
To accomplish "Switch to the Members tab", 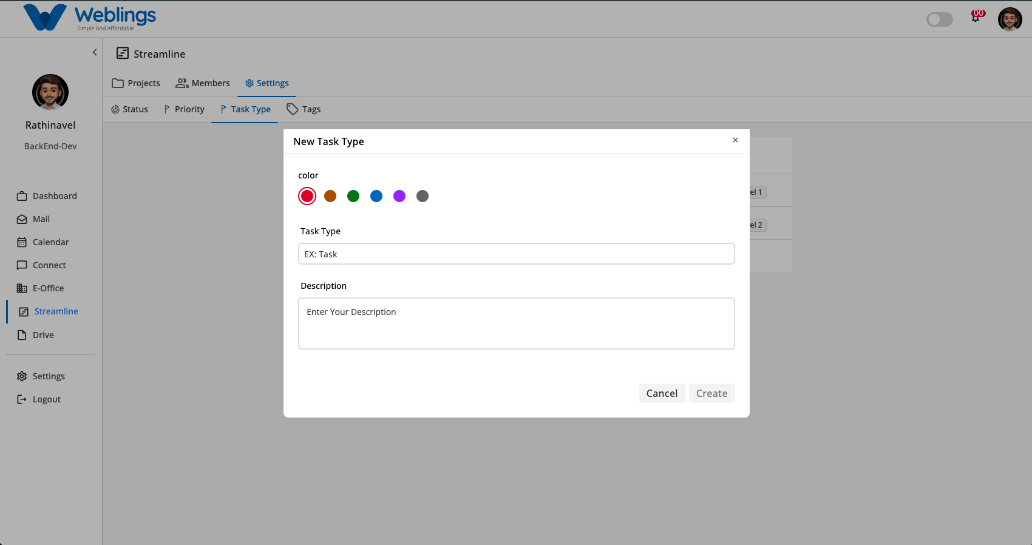I will (x=203, y=83).
